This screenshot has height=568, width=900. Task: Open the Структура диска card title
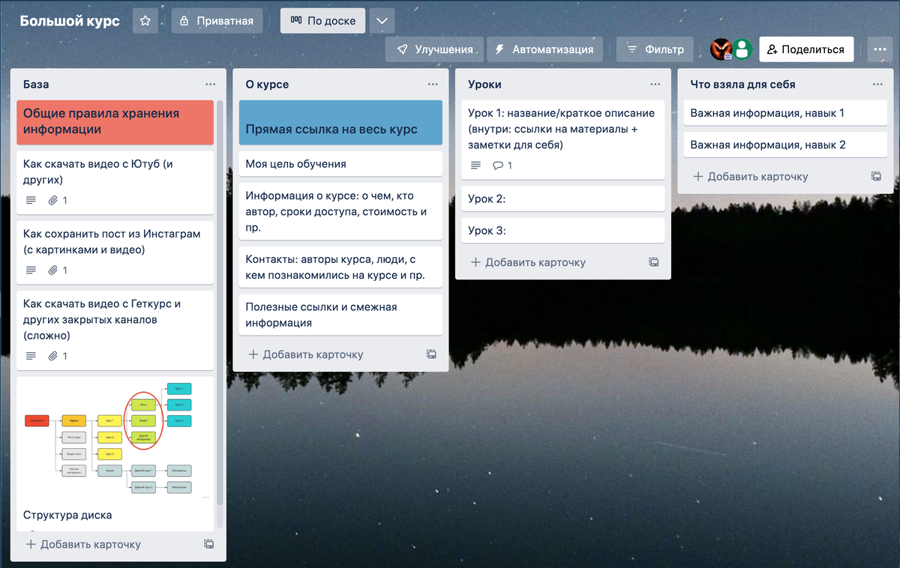pyautogui.click(x=67, y=515)
